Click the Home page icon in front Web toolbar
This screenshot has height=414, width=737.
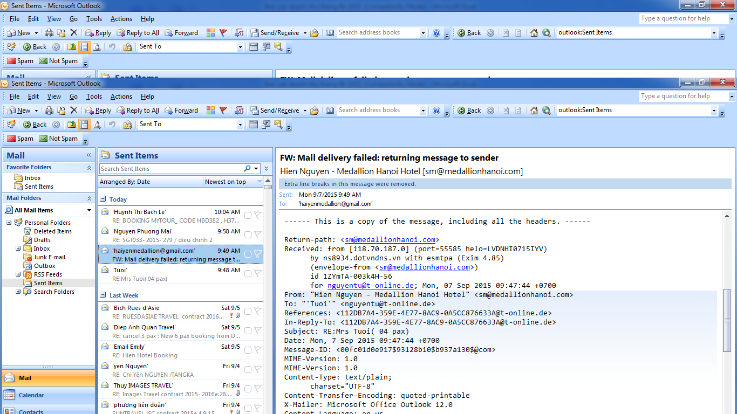(534, 110)
